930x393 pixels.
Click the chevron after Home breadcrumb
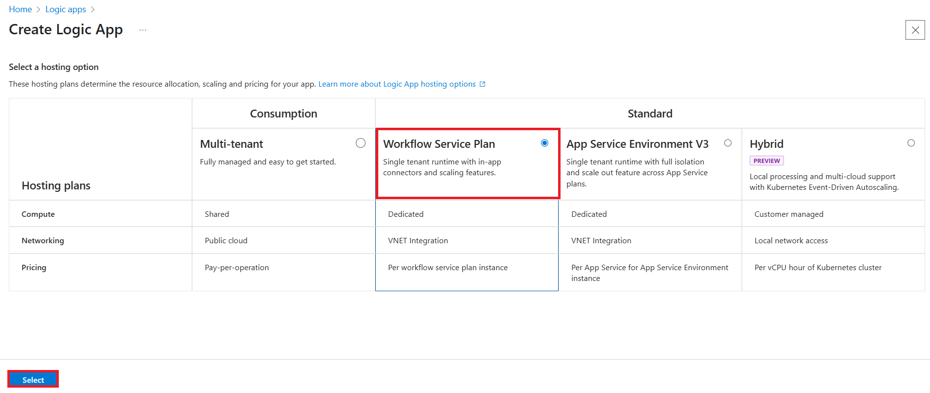38,9
